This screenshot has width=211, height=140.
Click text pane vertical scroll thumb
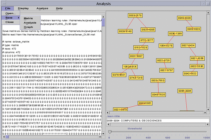pyautogui.click(x=103, y=22)
